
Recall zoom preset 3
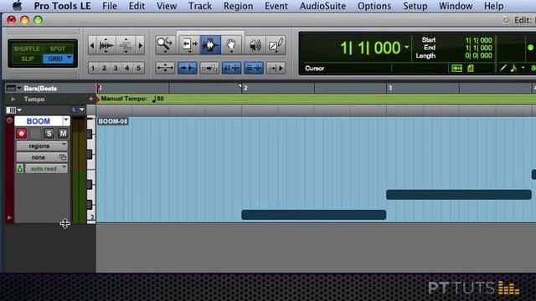(116, 68)
